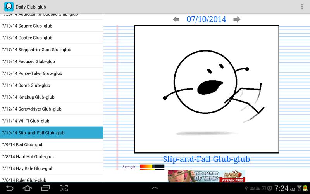Image resolution: width=310 pixels, height=194 pixels.
Task: Select 7/16/14 Focused Glub-glub
Action: [x=52, y=61]
